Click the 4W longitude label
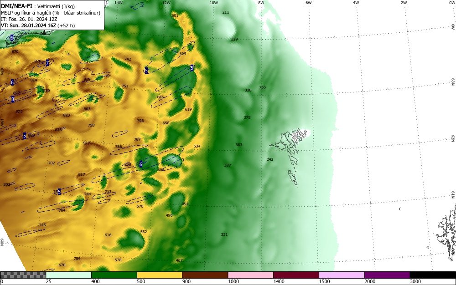This screenshot has height=285, width=456. (356, 3)
